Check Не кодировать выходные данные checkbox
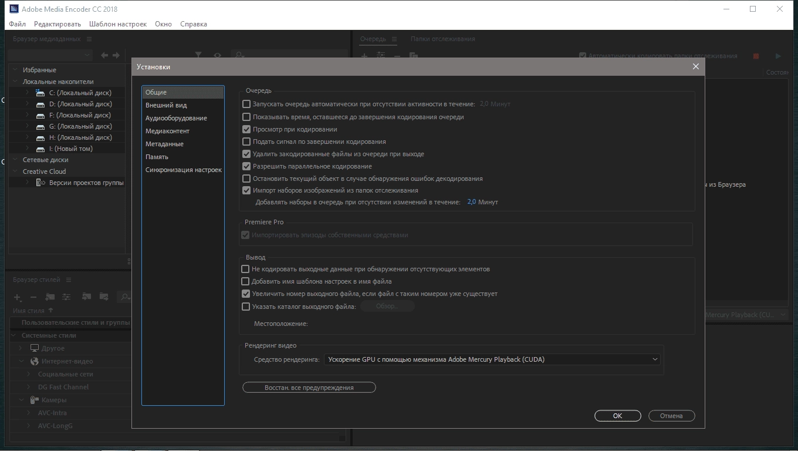 tap(246, 269)
